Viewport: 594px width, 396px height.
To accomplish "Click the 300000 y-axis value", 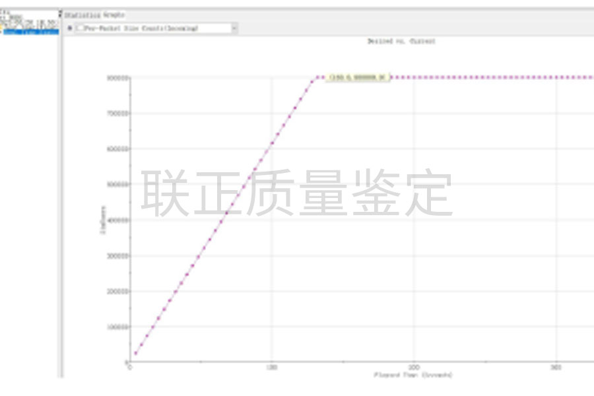I will [x=118, y=256].
